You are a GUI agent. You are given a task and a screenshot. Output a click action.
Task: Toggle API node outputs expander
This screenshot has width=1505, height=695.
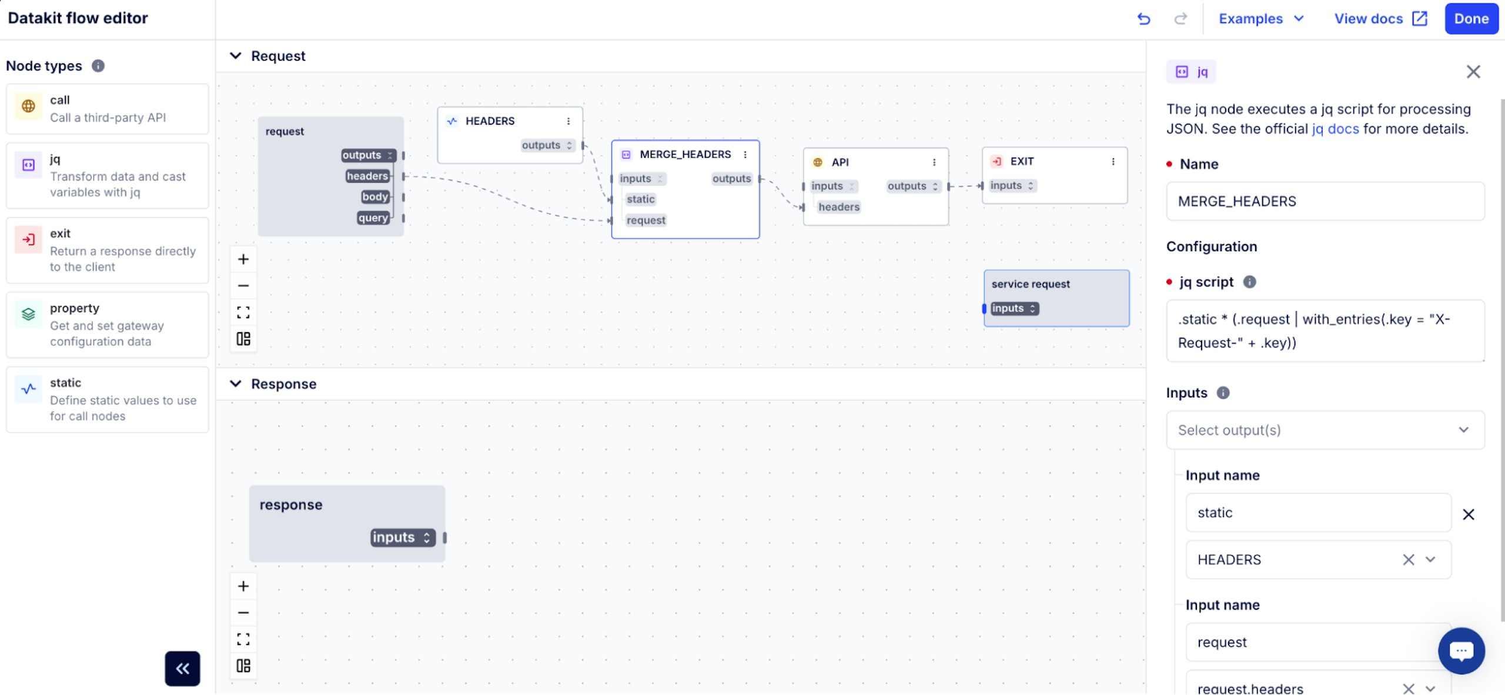935,186
